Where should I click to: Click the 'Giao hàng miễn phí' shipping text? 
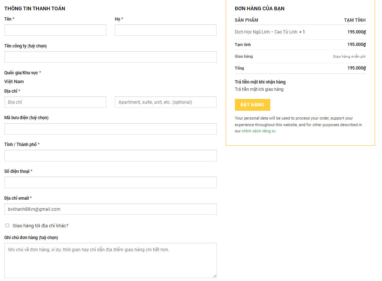pos(349,57)
